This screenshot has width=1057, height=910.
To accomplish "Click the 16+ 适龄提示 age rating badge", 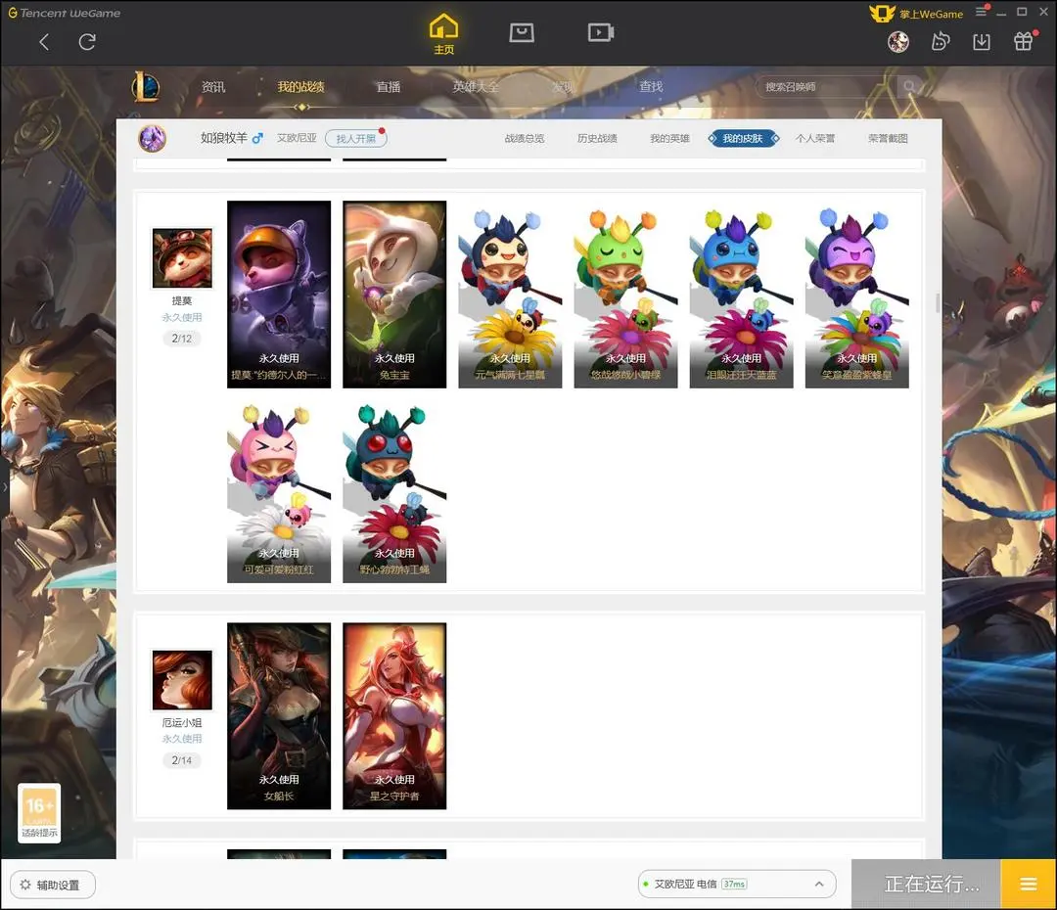I will tap(39, 813).
